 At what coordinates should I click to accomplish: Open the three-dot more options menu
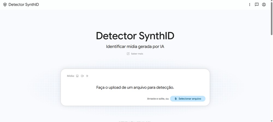(x=250, y=5)
